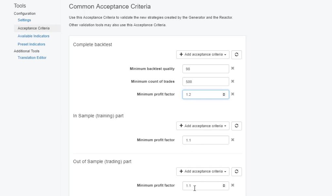Reset Complete backtest criteria with refresh icon

(236, 55)
